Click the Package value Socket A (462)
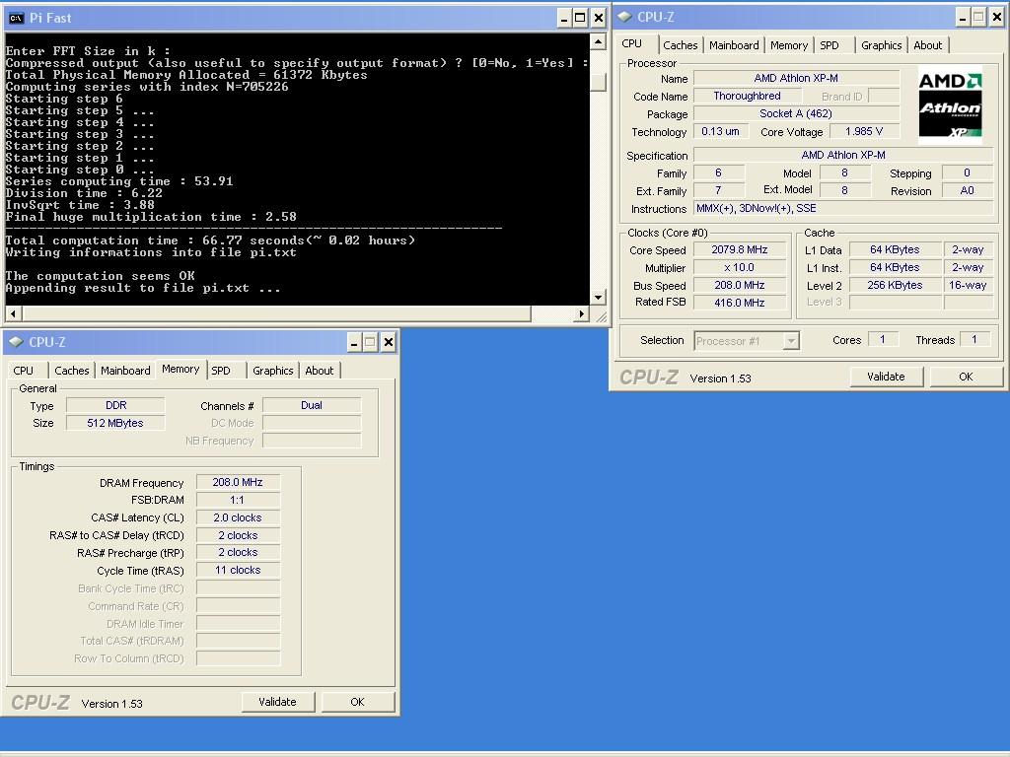 click(x=796, y=114)
